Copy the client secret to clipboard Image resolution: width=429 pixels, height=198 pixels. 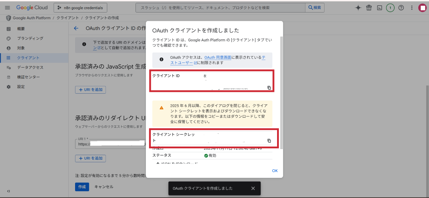(269, 141)
